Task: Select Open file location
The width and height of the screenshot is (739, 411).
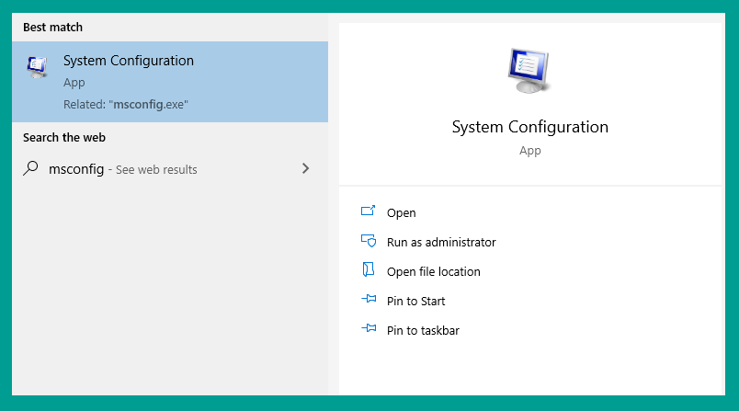Action: [x=434, y=271]
